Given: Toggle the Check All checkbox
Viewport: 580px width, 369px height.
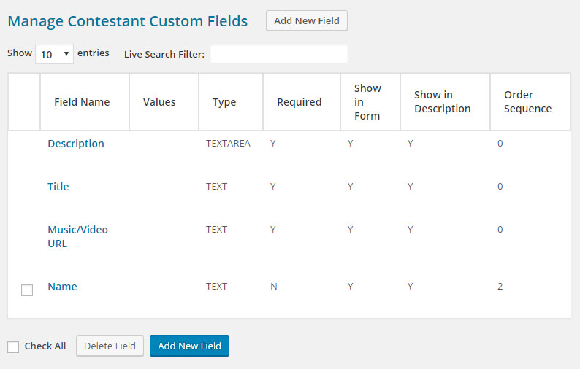Looking at the screenshot, I should pos(13,347).
